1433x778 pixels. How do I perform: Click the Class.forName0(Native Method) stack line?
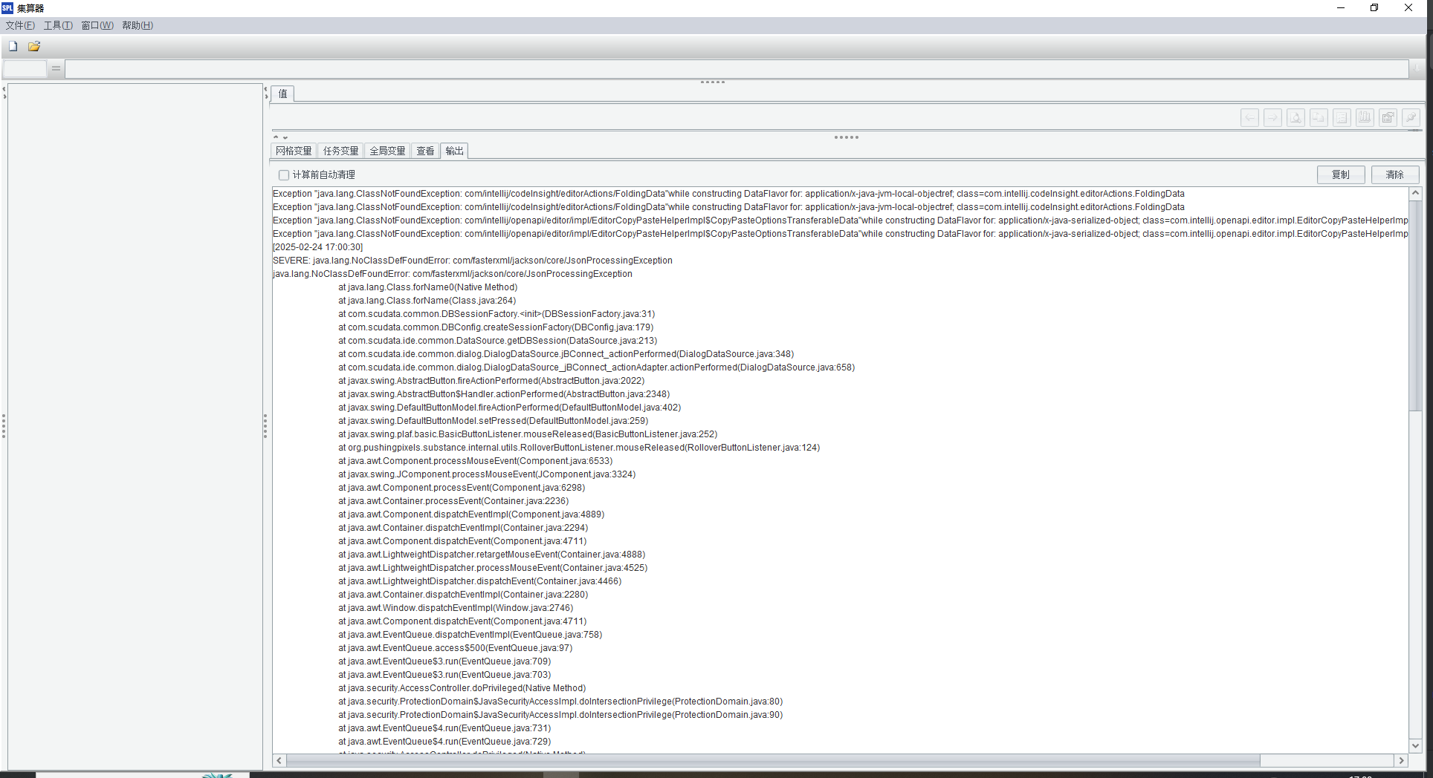428,287
